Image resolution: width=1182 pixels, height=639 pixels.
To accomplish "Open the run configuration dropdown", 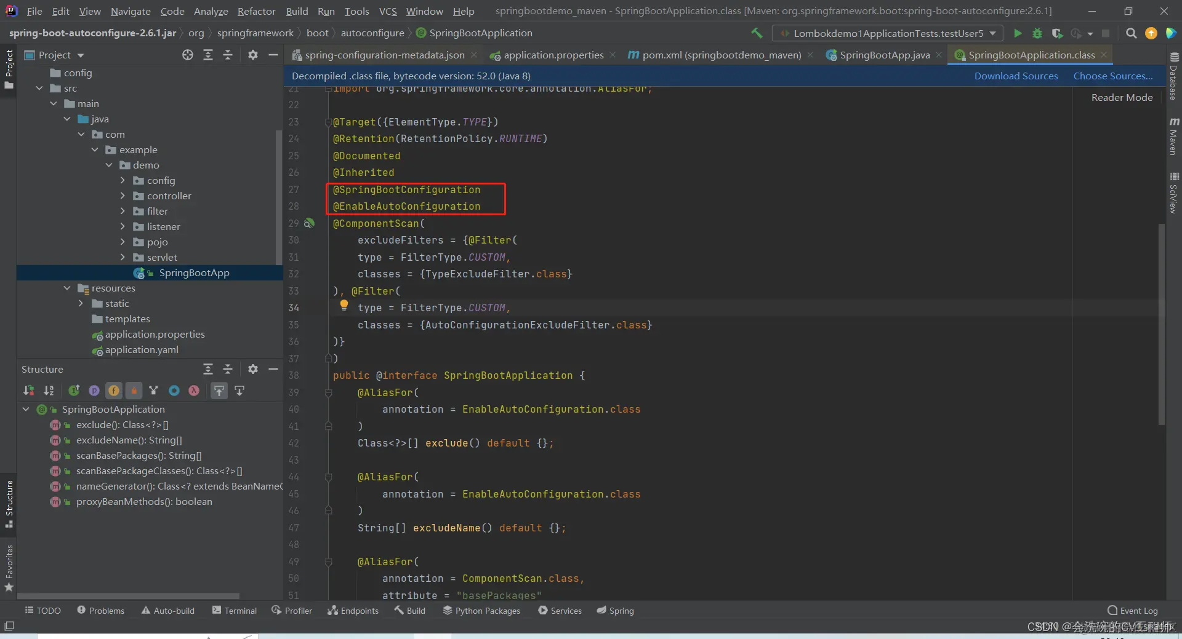I will point(888,33).
